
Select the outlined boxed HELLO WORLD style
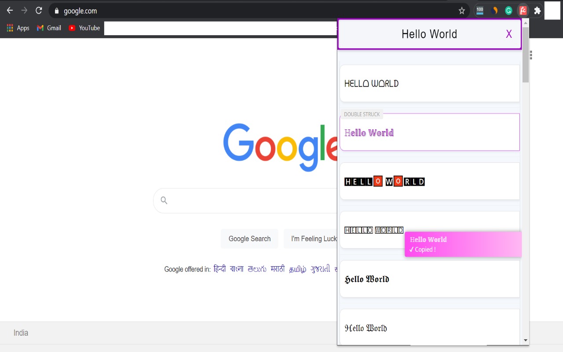coord(374,230)
